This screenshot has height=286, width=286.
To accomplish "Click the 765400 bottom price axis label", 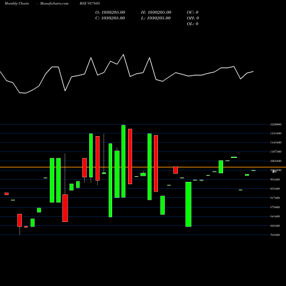I will 275,235.
